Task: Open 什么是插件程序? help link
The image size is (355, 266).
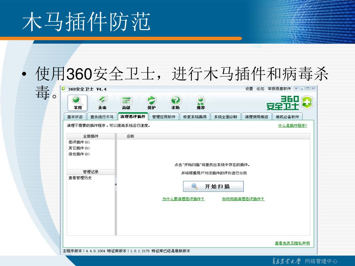Action: [293, 125]
